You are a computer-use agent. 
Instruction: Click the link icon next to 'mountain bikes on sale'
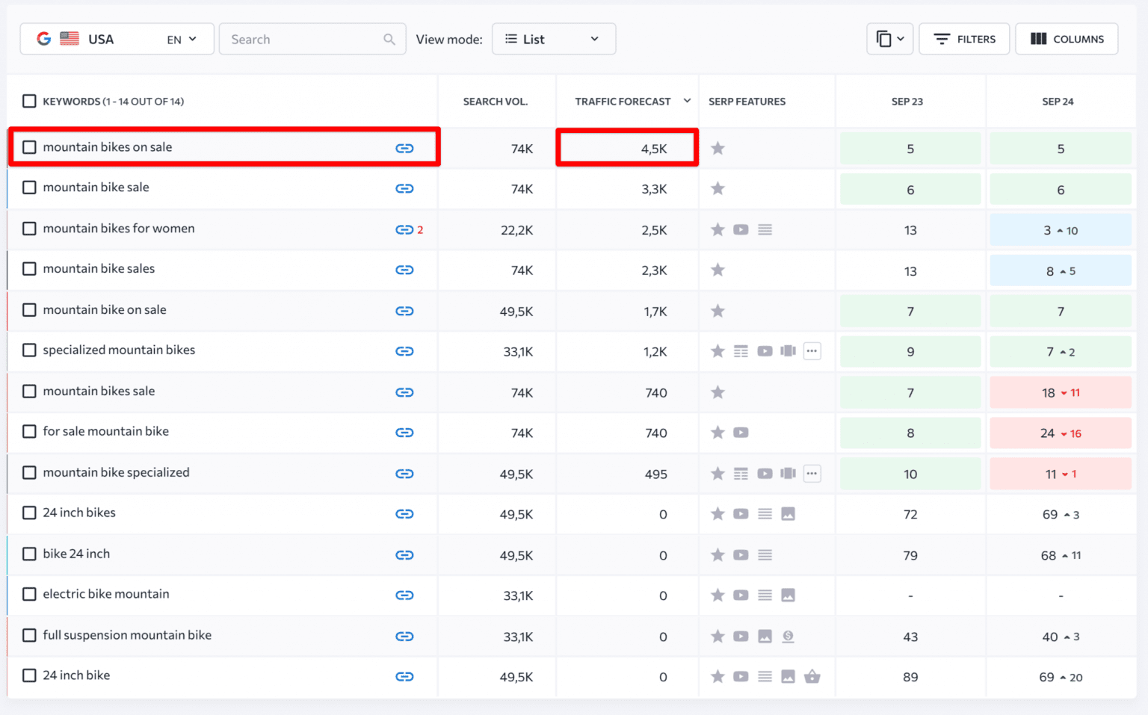[404, 148]
